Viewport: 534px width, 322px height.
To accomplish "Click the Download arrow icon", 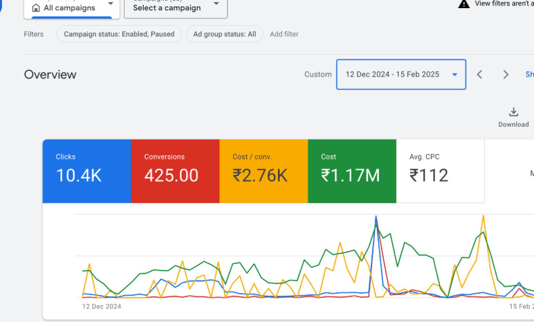I will tap(513, 112).
